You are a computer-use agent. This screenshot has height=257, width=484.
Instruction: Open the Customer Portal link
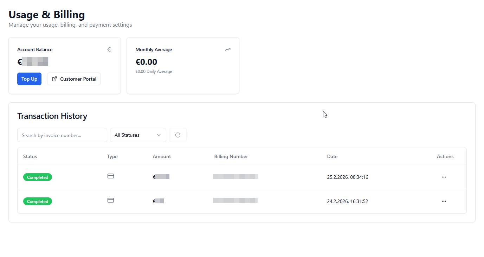[74, 79]
